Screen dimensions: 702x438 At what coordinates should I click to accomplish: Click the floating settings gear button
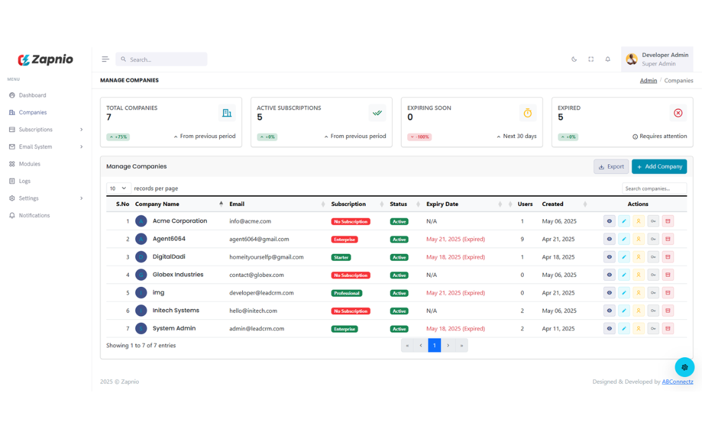pyautogui.click(x=684, y=367)
